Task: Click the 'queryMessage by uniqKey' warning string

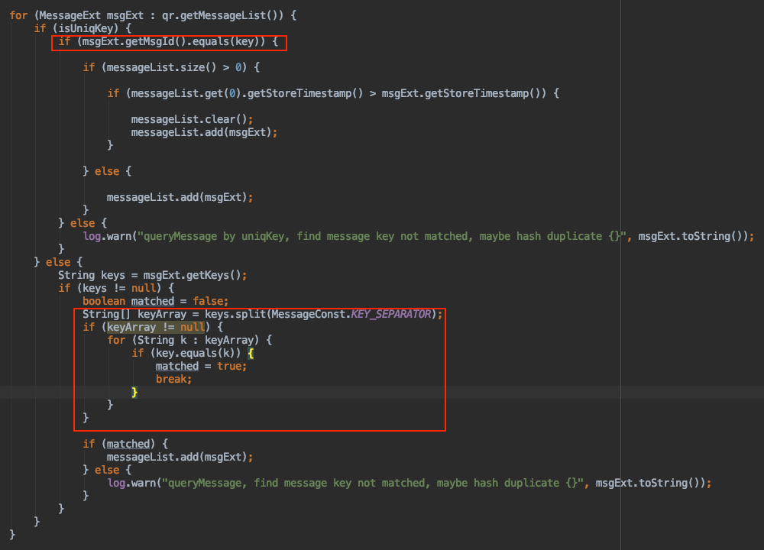Action: pyautogui.click(x=382, y=236)
